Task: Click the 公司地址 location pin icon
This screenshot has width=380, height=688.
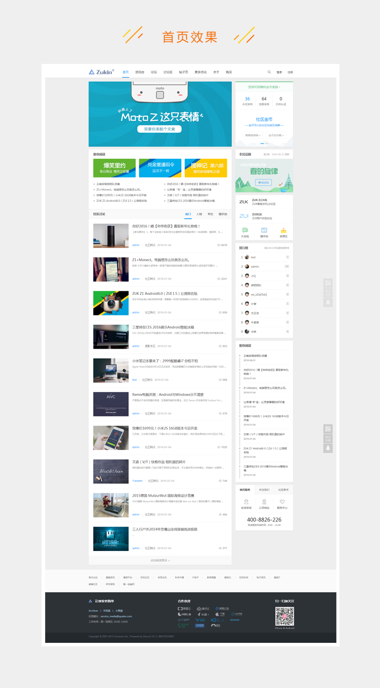Action: (264, 502)
